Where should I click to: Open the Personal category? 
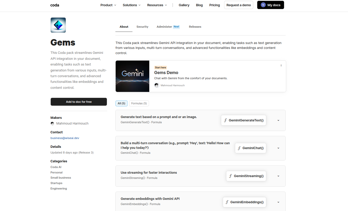point(56,172)
